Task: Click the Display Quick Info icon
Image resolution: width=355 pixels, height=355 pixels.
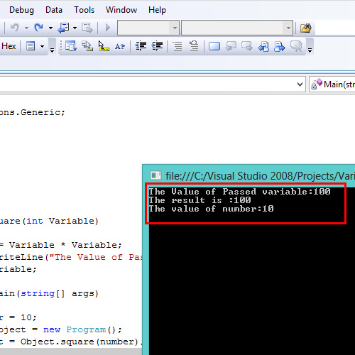Action: tap(104, 46)
